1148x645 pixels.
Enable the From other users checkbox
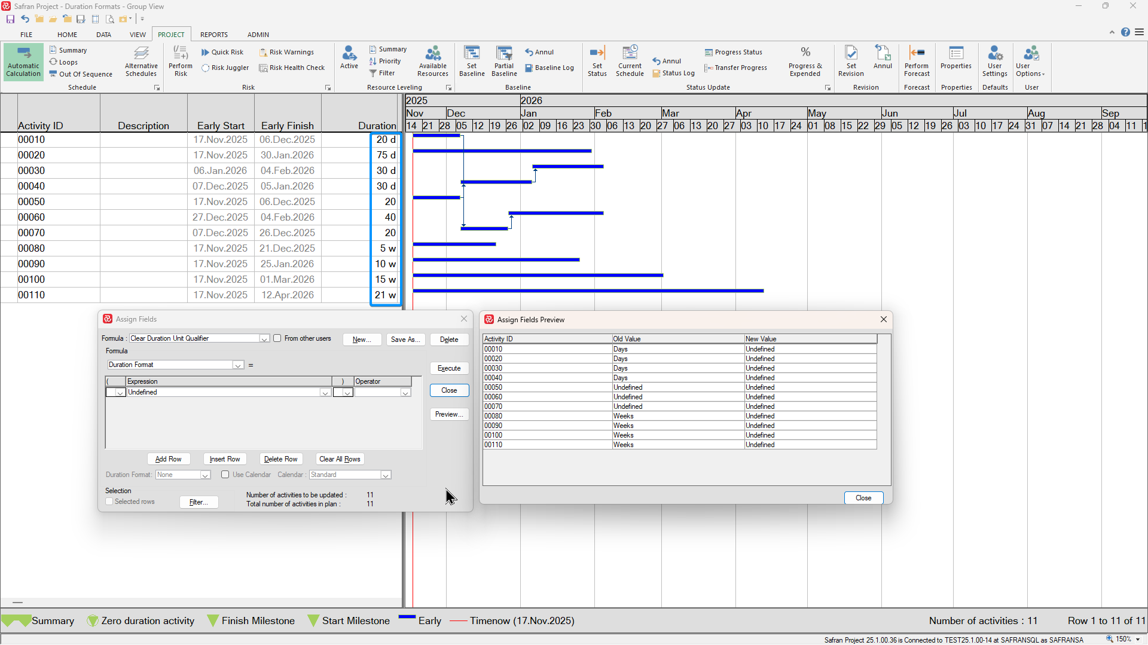point(277,338)
